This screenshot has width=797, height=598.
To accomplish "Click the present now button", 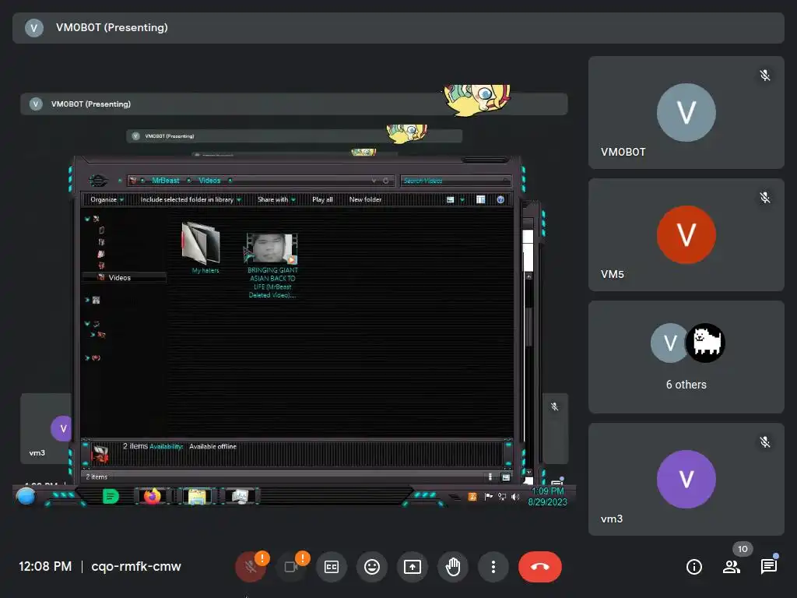I will 413,567.
